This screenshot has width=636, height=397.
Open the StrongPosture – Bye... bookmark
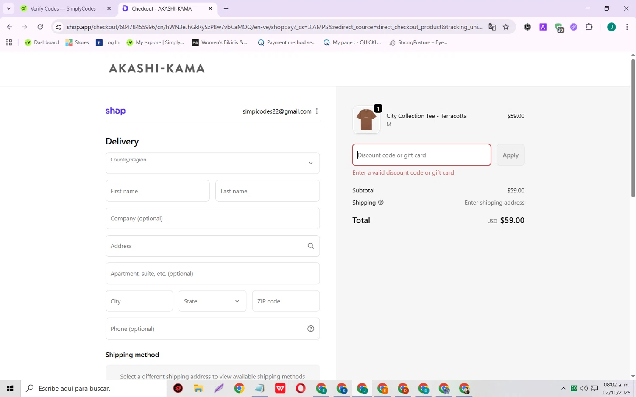418,42
